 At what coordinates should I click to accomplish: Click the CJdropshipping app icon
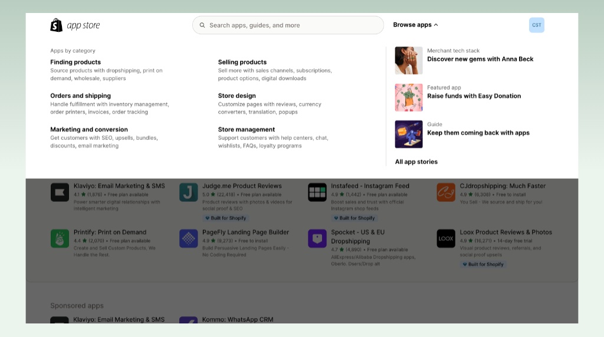pos(446,192)
